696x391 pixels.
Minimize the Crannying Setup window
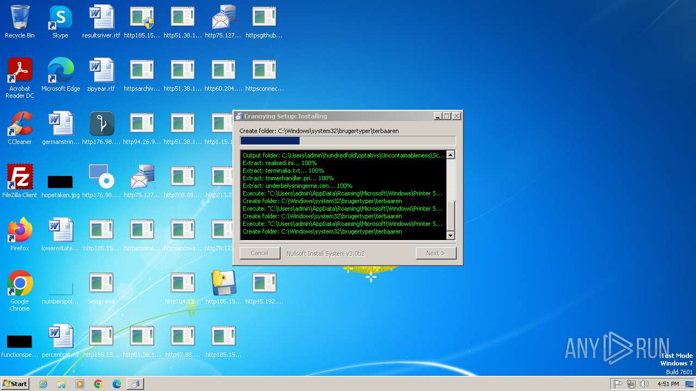438,116
